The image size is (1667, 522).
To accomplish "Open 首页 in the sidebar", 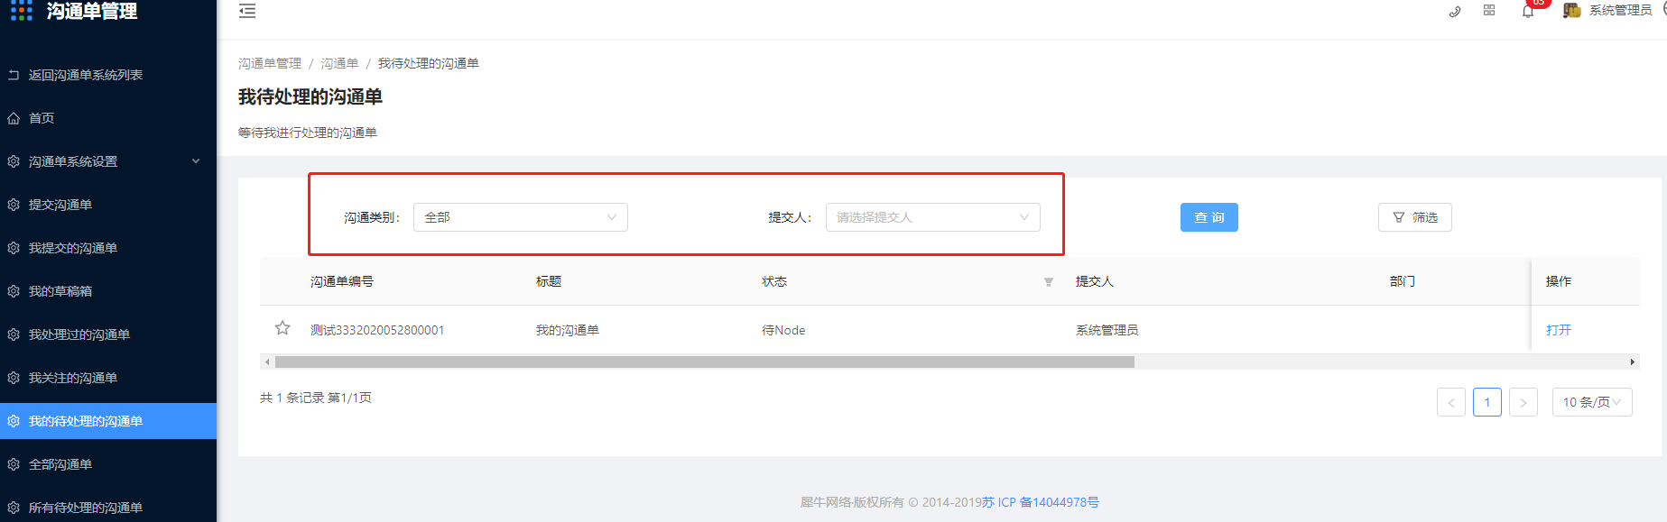I will pos(108,118).
